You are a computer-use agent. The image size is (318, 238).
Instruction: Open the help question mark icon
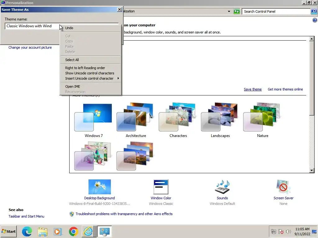[x=315, y=20]
